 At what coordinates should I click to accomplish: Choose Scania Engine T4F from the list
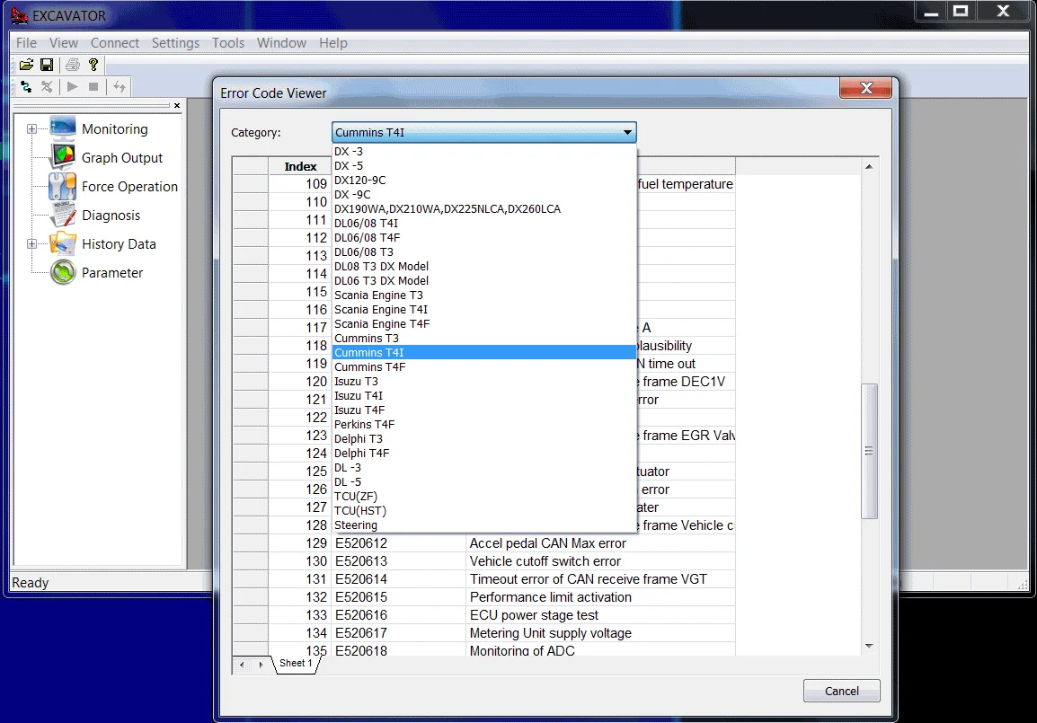(382, 324)
